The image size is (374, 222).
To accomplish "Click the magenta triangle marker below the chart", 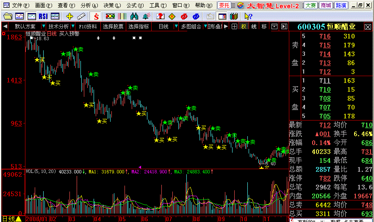I will tap(140, 167).
